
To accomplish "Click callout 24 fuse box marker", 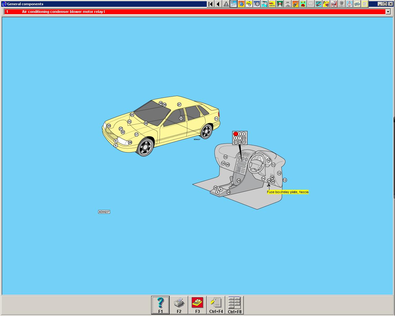I will (x=269, y=181).
